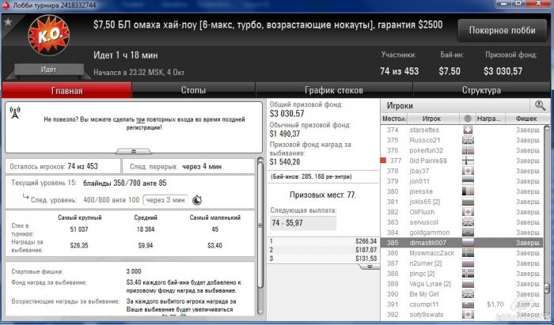Select player row jokis65 [2]
The height and width of the screenshot is (325, 554).
click(x=461, y=202)
